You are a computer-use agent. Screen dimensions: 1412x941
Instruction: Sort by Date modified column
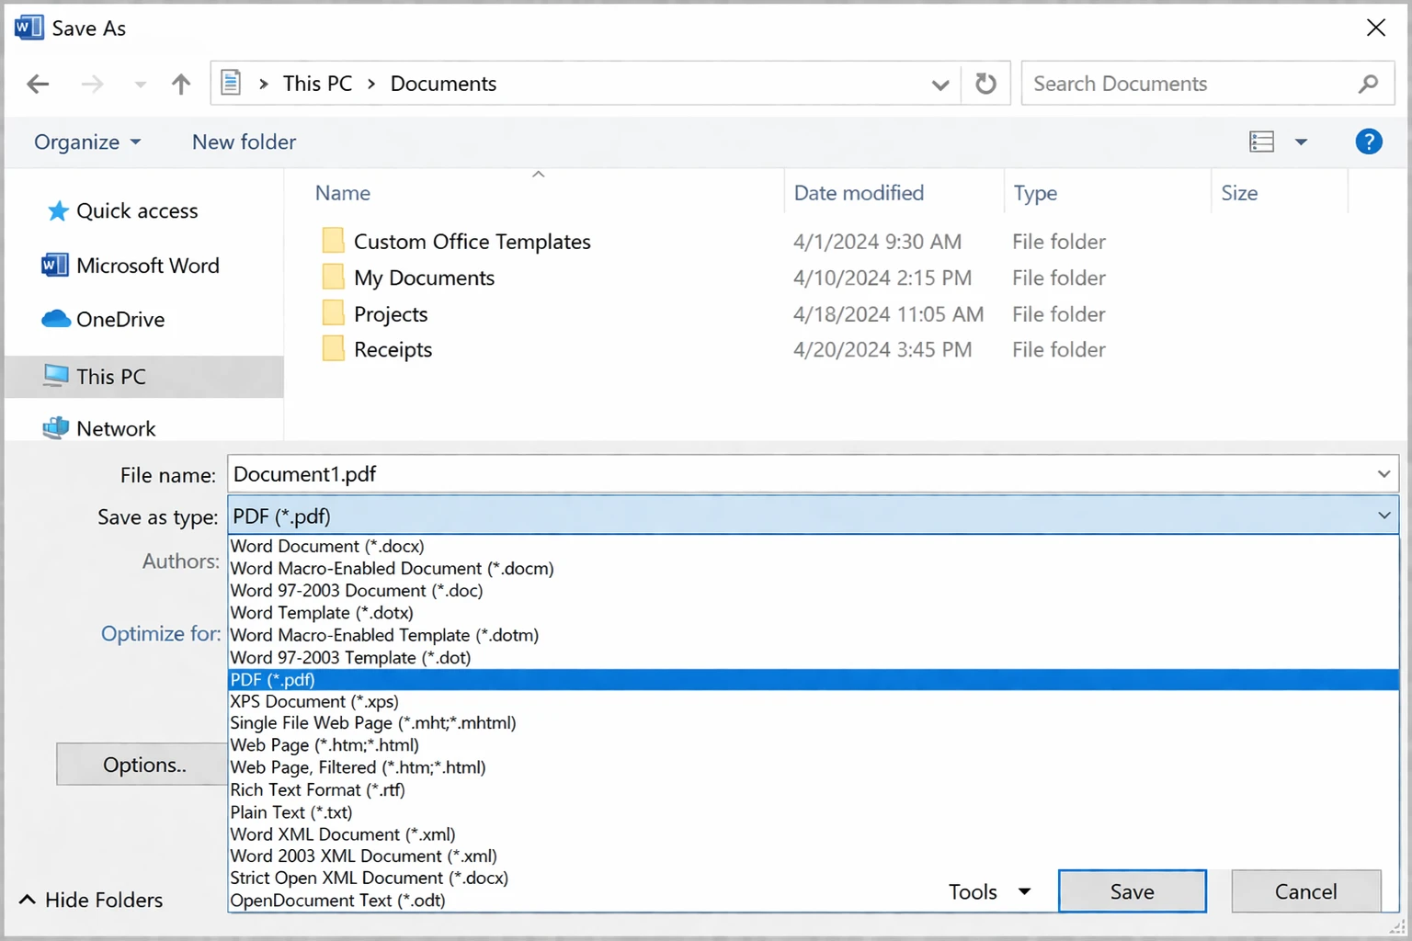(x=859, y=193)
